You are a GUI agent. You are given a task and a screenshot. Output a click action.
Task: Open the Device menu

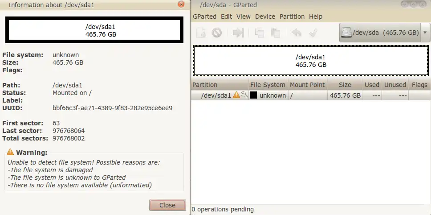[265, 17]
